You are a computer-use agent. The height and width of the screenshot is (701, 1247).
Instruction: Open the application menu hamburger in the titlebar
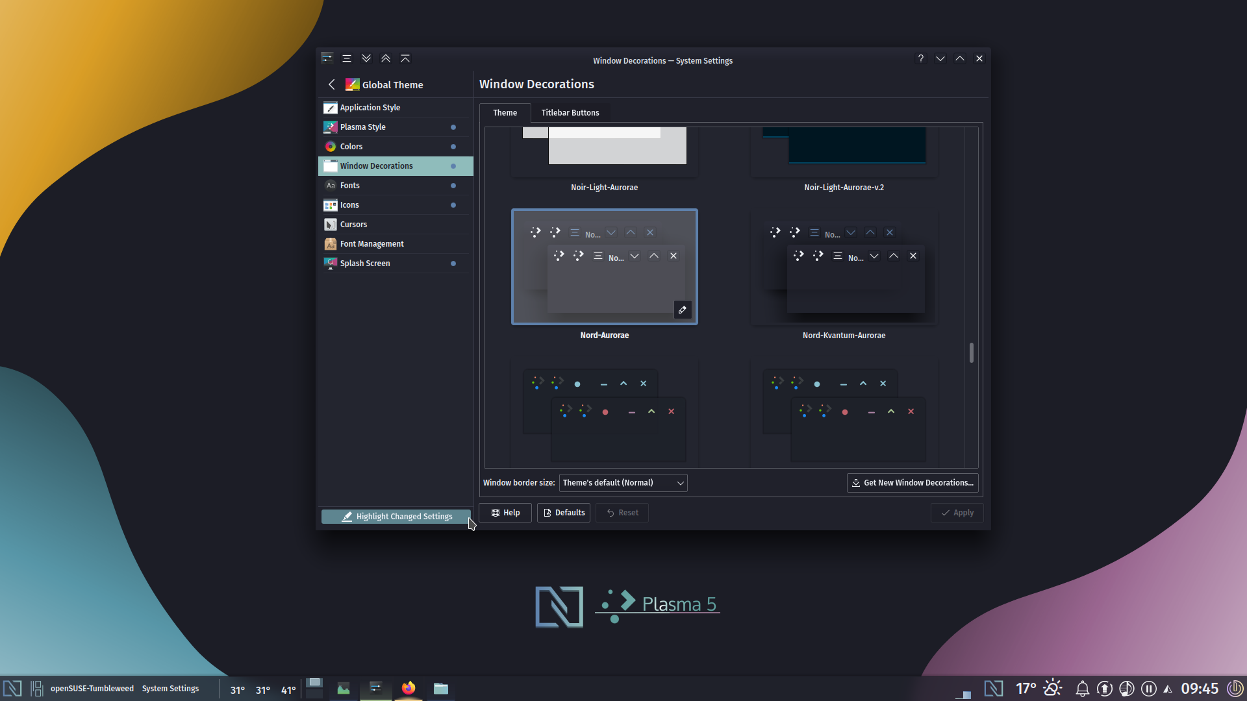pos(347,58)
